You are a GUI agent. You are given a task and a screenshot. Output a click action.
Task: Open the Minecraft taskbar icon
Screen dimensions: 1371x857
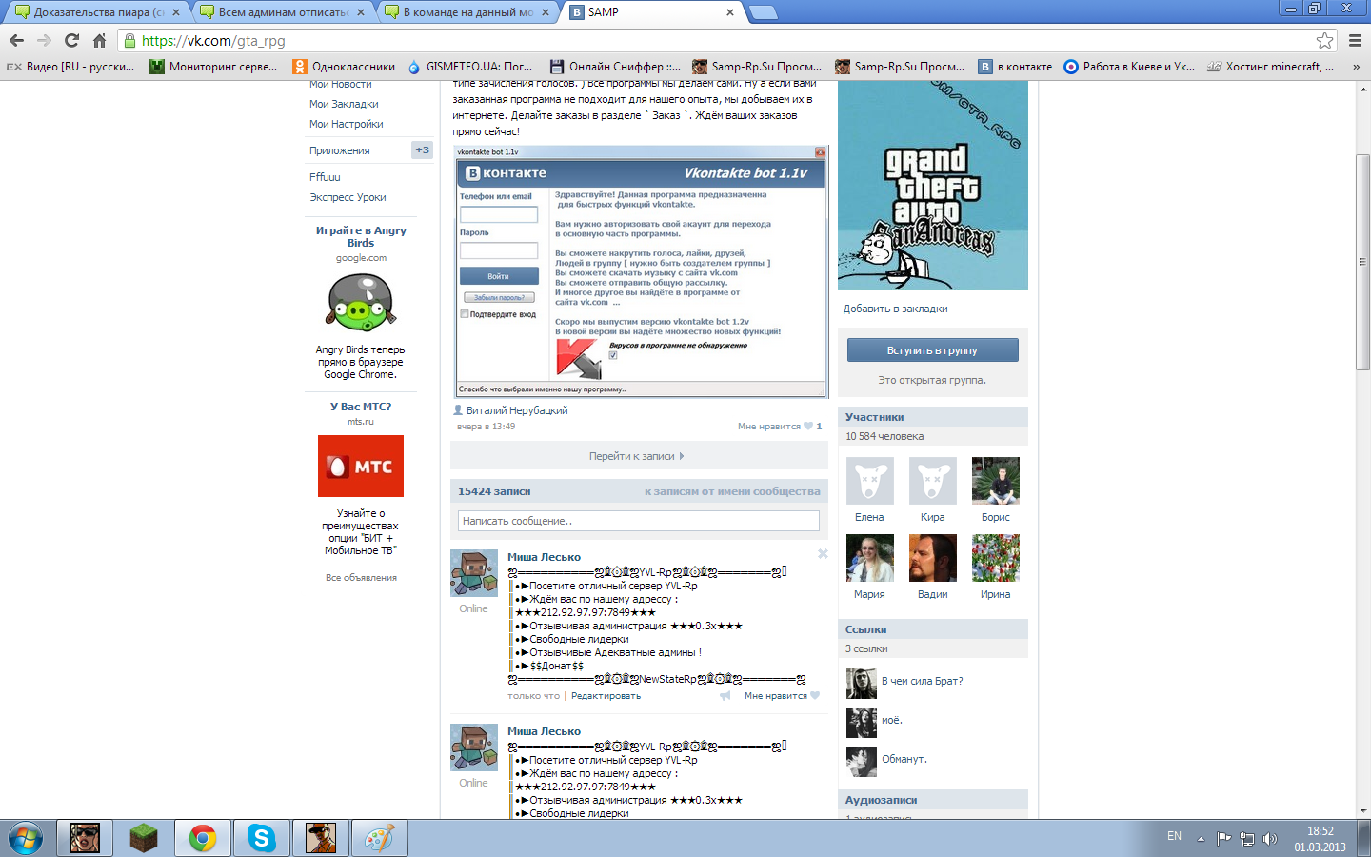click(143, 838)
